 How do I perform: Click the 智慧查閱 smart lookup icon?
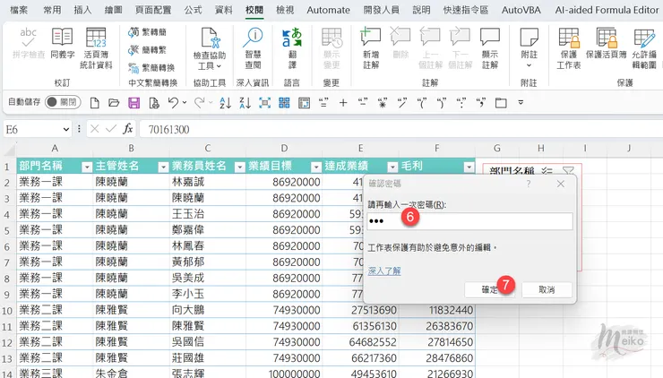coord(253,47)
